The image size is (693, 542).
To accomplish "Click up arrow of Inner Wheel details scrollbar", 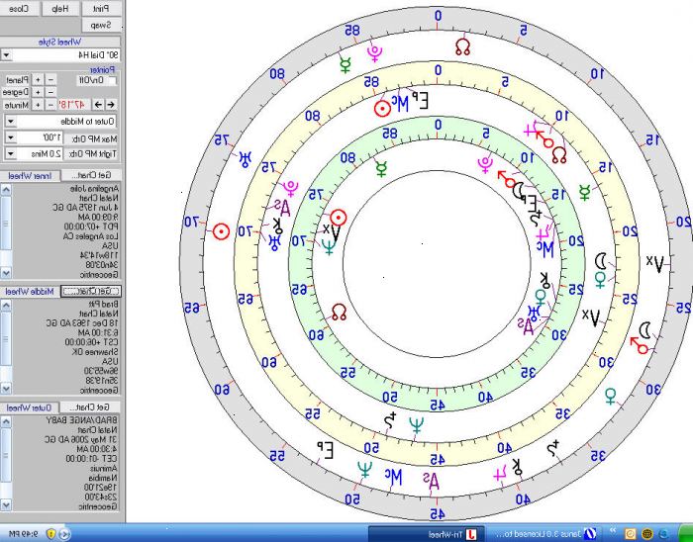I will (6, 190).
